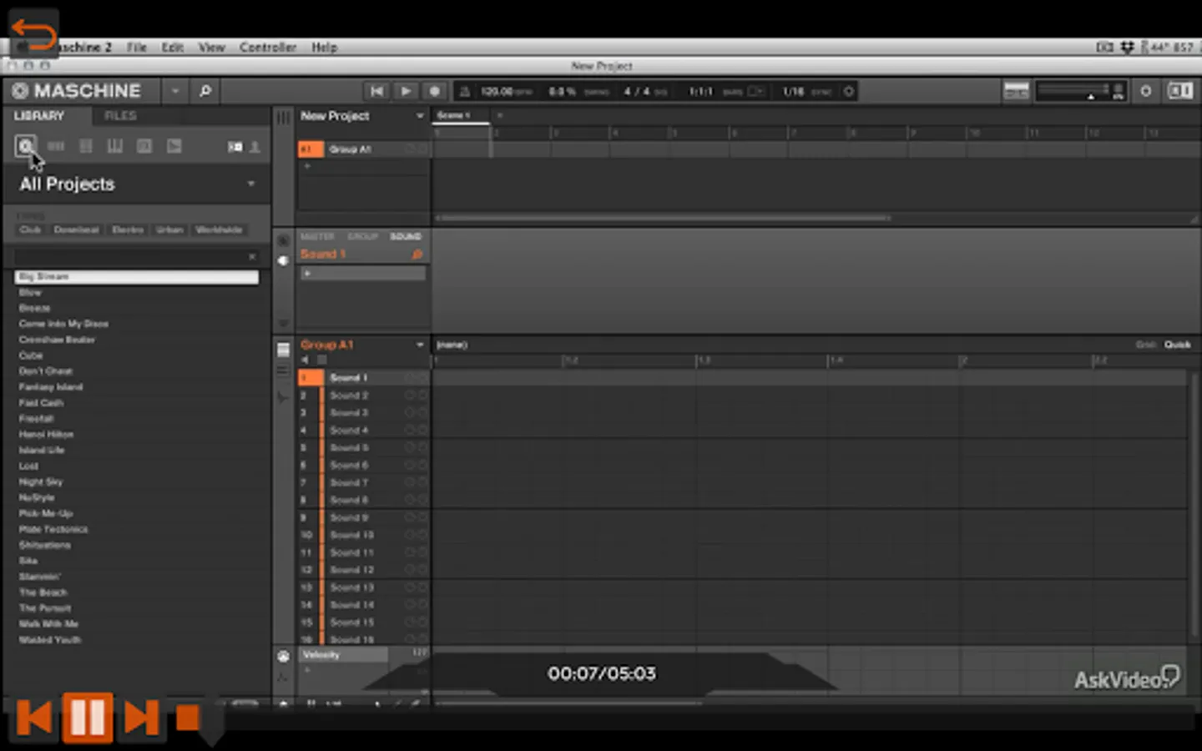Click the record transport button
The image size is (1202, 751).
click(434, 91)
